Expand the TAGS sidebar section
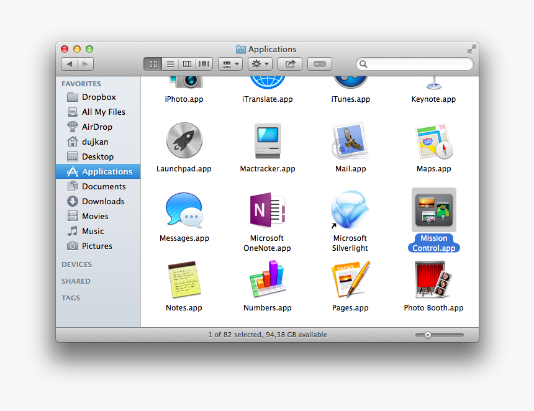Screen dimensions: 534x411 (71, 298)
